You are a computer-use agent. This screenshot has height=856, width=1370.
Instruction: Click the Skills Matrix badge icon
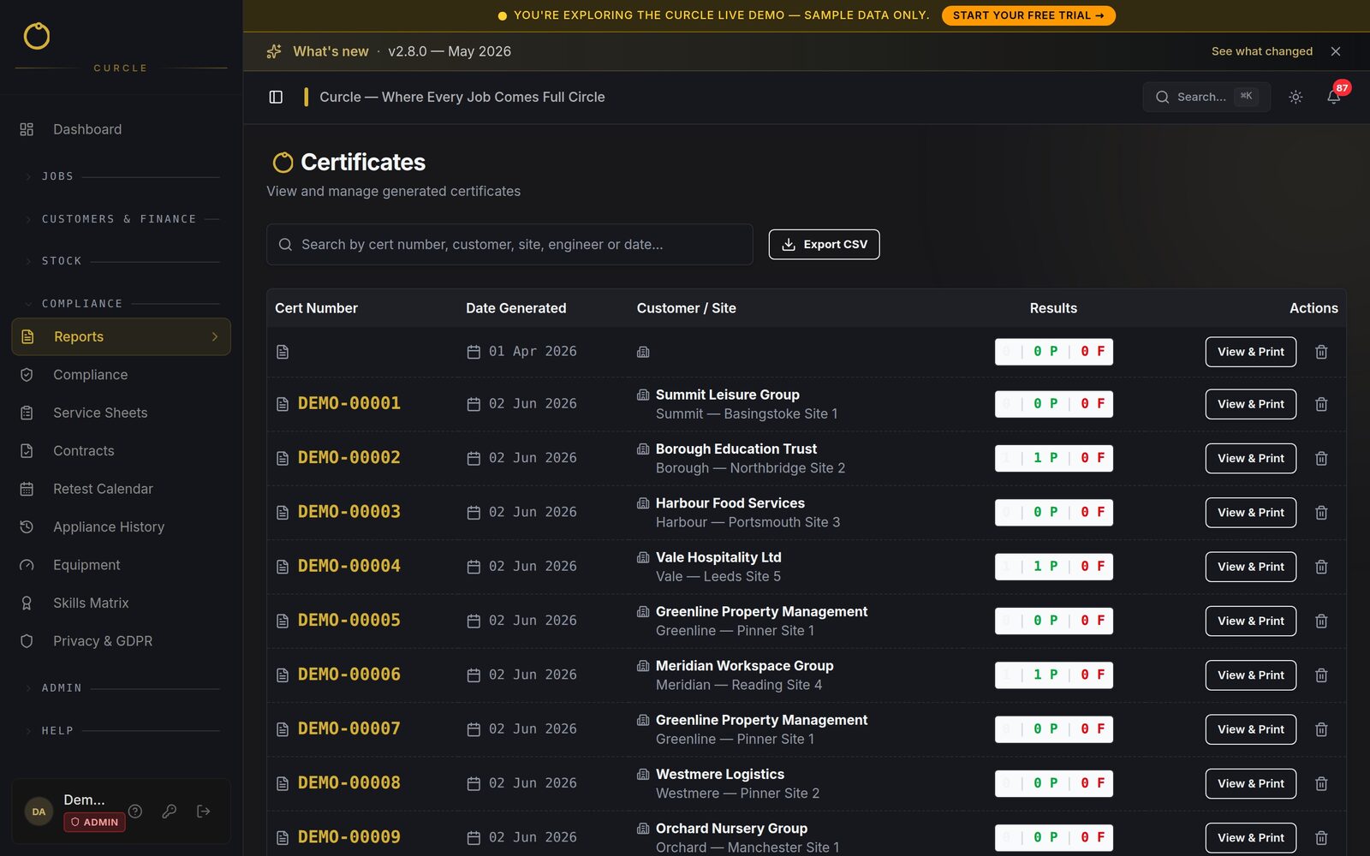(27, 603)
